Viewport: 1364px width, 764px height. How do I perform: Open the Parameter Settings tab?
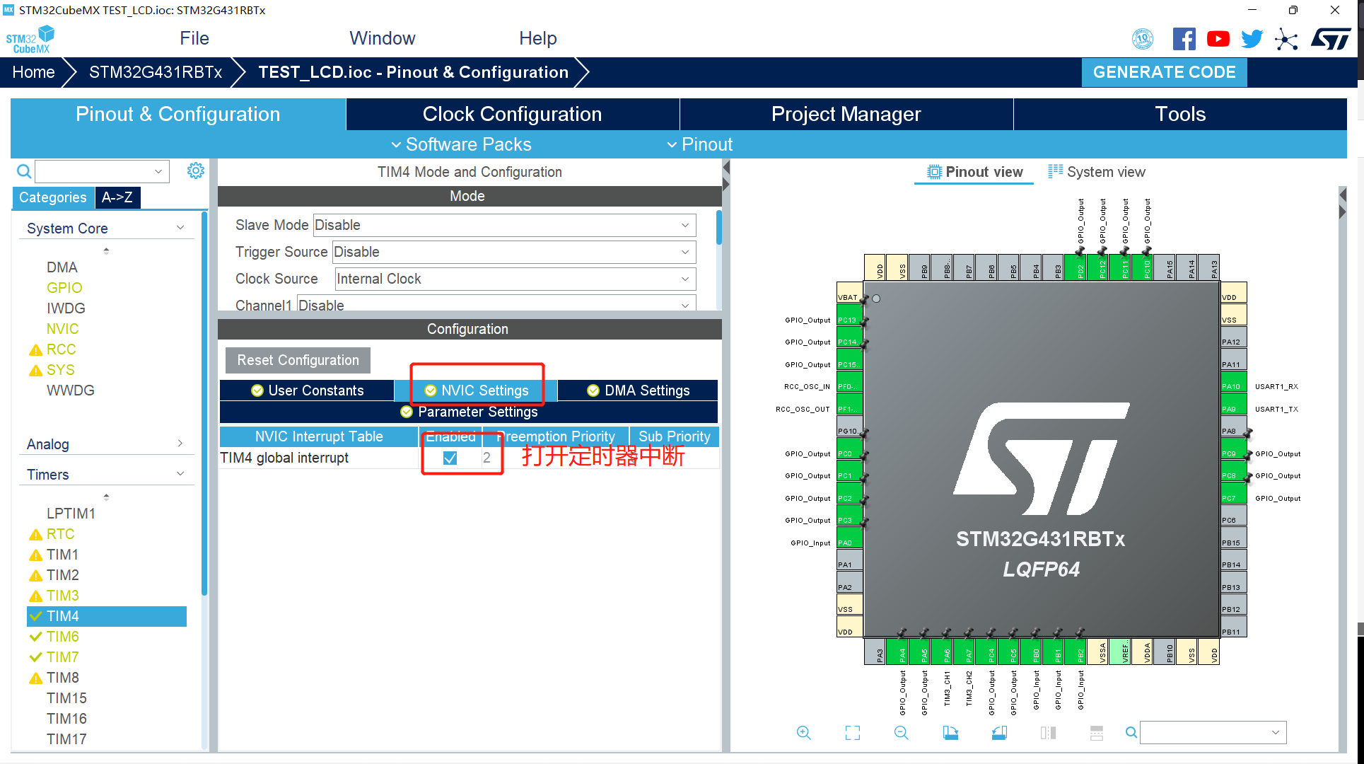(469, 412)
